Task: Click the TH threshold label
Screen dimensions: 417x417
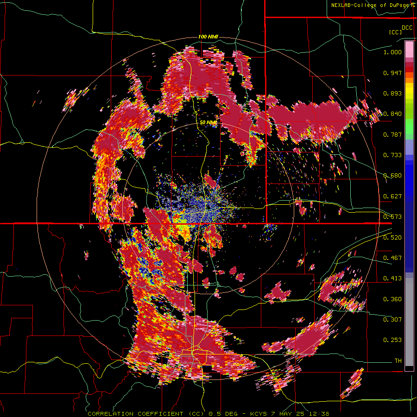Action: click(x=398, y=361)
